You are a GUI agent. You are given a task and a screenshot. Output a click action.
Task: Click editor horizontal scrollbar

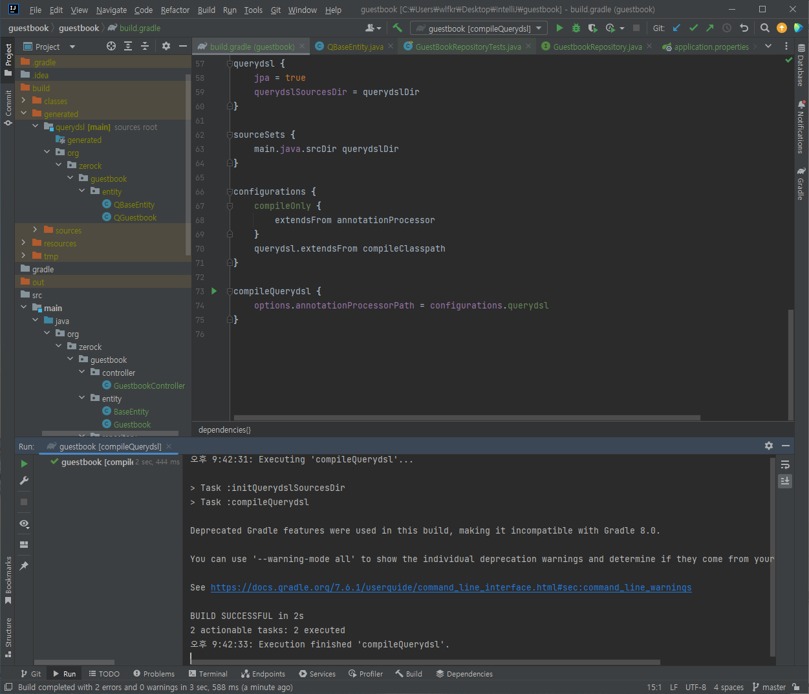(x=467, y=418)
